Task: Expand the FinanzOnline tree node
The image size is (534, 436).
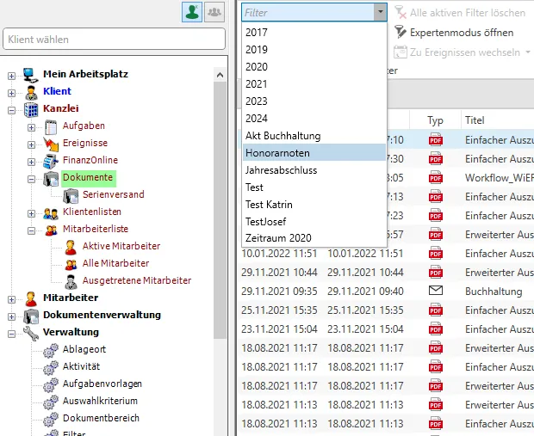Action: (31, 162)
